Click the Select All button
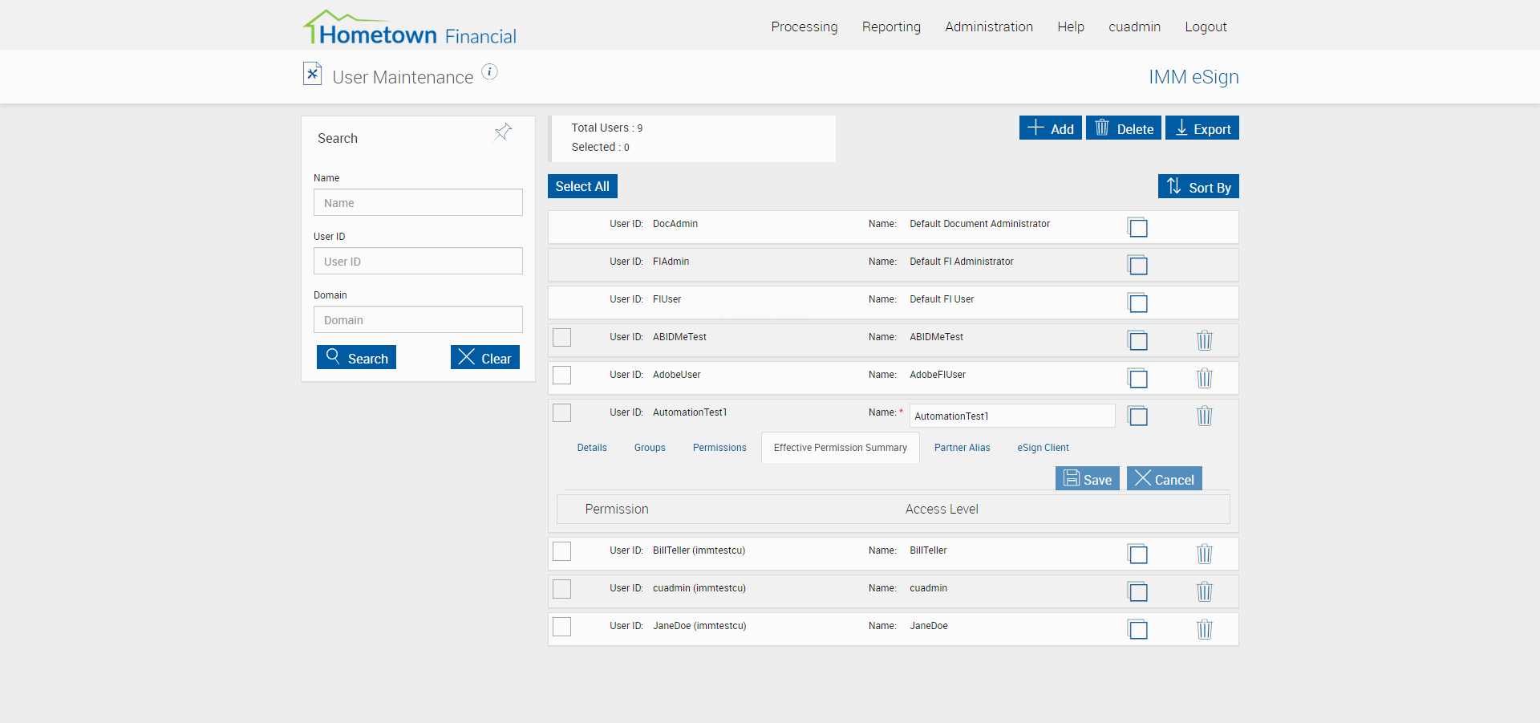Viewport: 1540px width, 723px height. [582, 186]
